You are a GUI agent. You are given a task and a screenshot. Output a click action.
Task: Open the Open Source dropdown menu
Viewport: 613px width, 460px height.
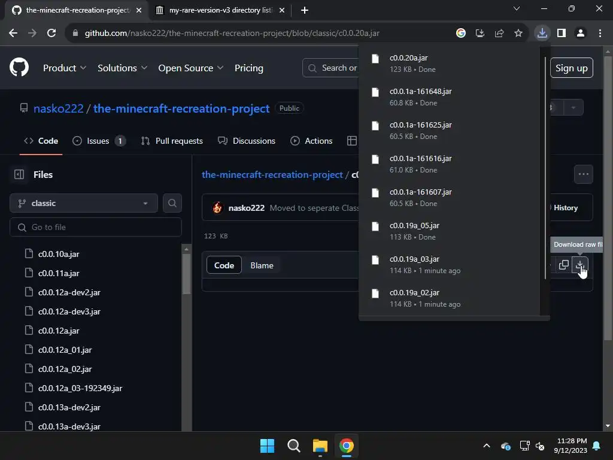click(x=191, y=68)
